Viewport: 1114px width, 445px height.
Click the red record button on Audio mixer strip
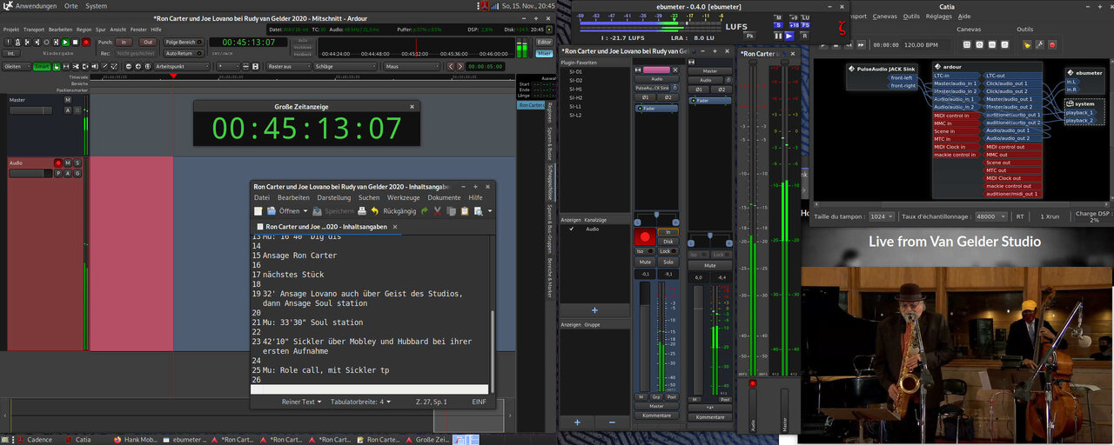[645, 236]
